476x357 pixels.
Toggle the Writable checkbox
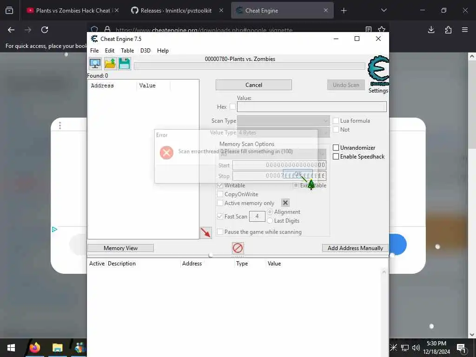pos(220,185)
